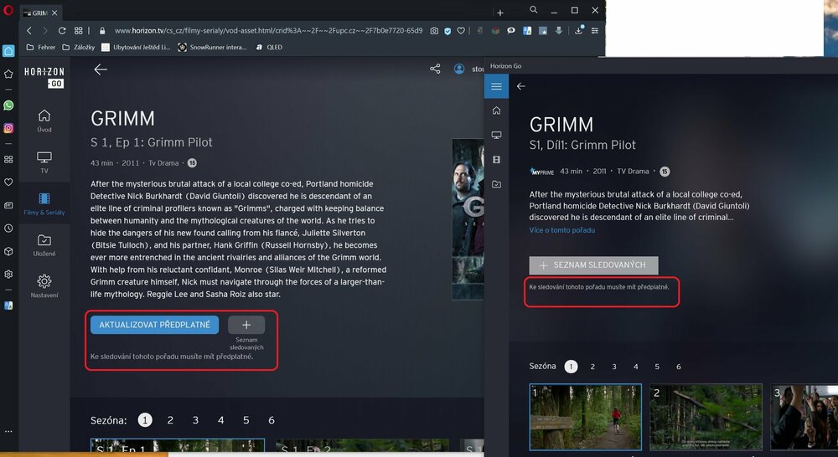Switch to season 5 in the app

[x=657, y=367]
